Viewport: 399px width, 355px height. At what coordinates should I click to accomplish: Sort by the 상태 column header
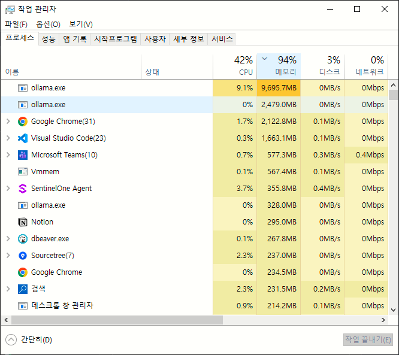tap(177, 66)
